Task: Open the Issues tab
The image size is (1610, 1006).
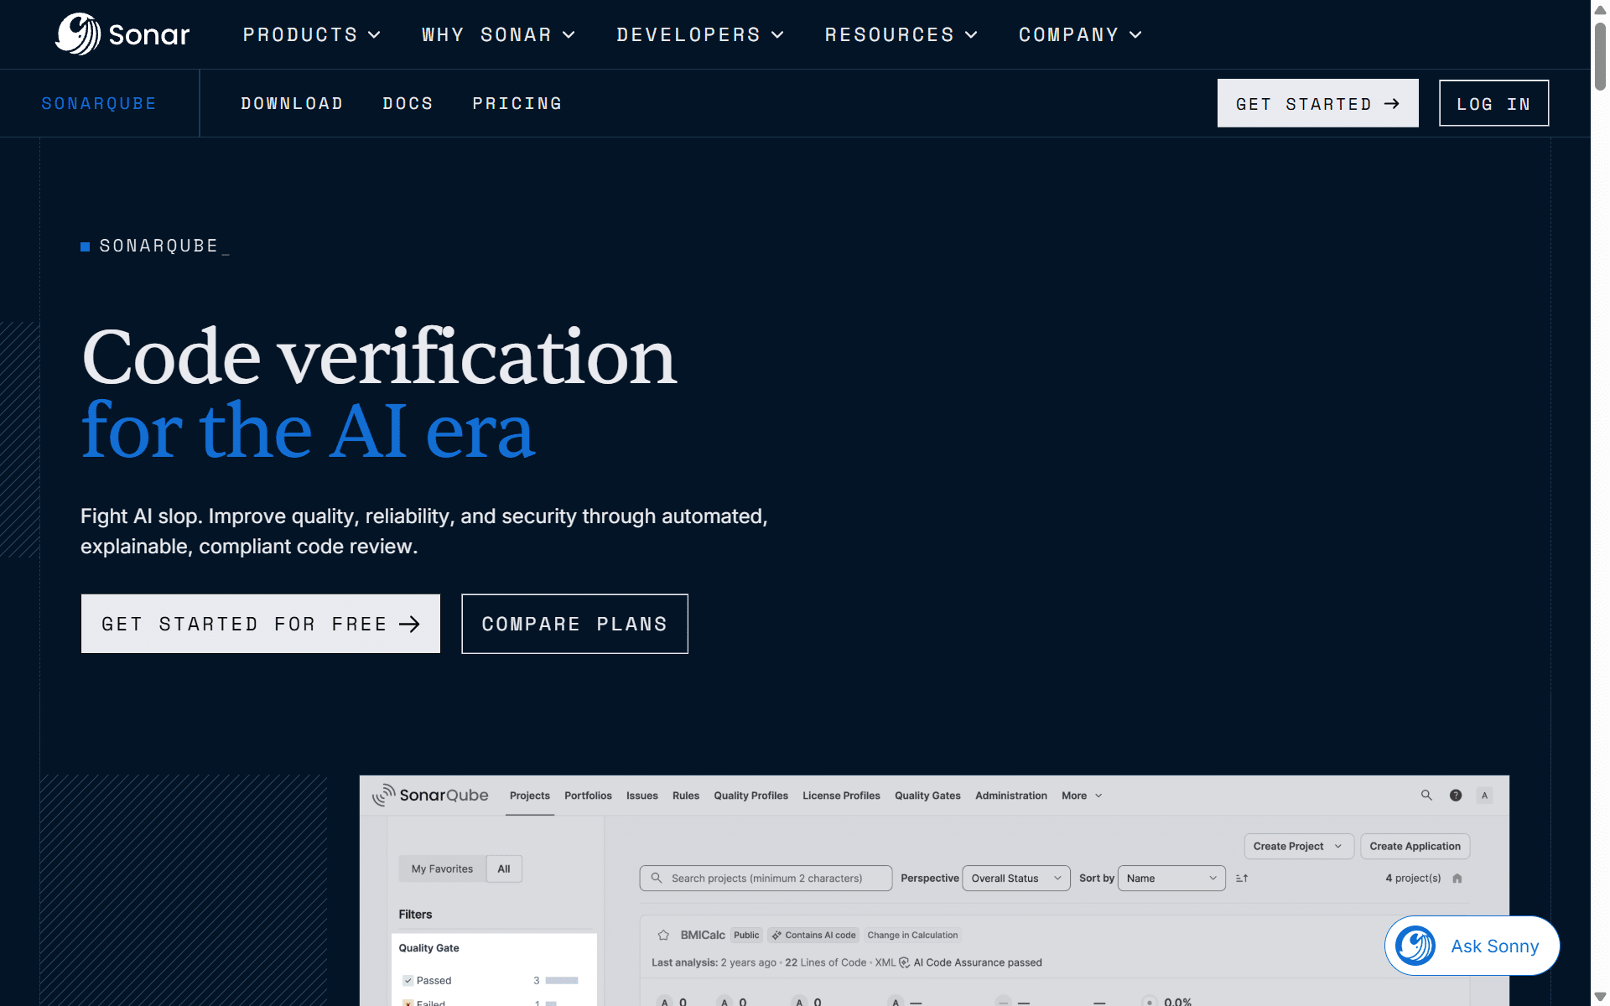Action: click(x=642, y=796)
